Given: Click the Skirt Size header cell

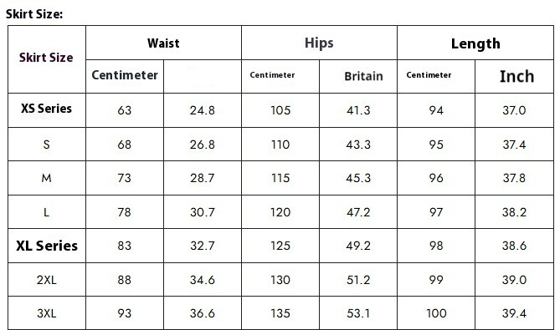Looking at the screenshot, I should [x=46, y=58].
